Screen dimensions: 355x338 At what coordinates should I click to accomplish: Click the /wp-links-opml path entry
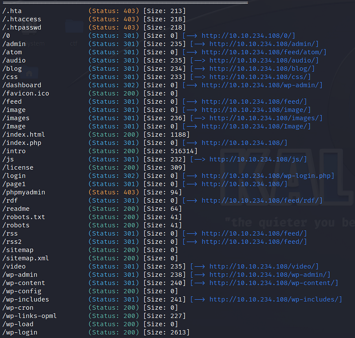[29, 316]
